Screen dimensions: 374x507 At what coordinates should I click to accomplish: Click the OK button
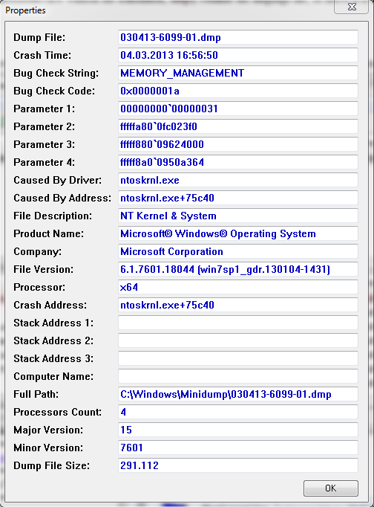(x=330, y=488)
